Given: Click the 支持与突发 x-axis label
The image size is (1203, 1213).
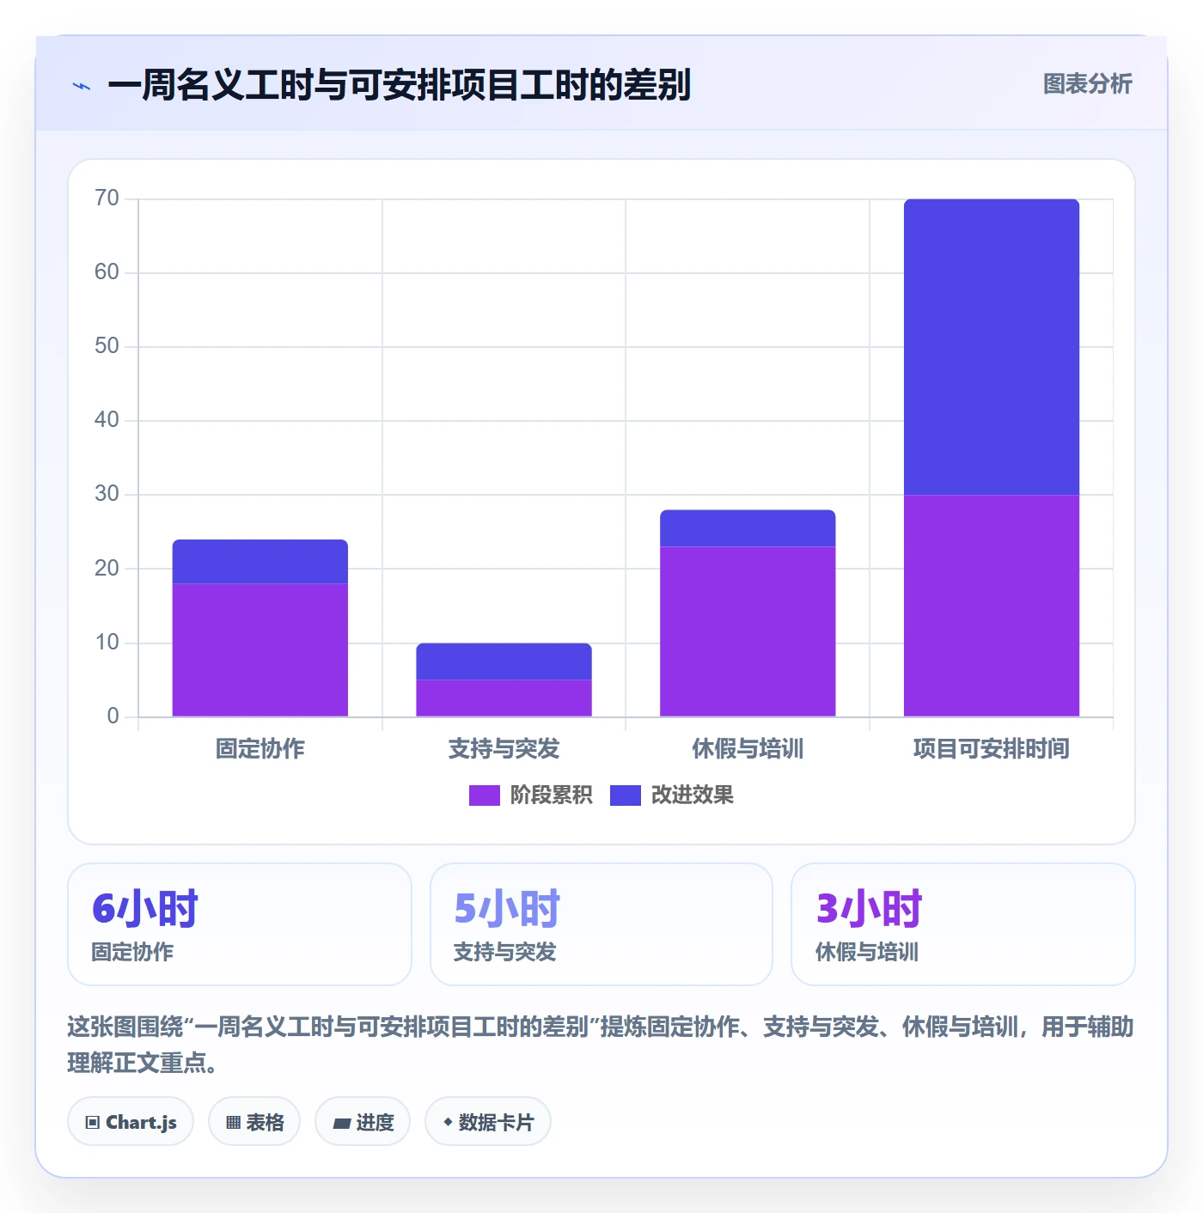Looking at the screenshot, I should (x=504, y=749).
